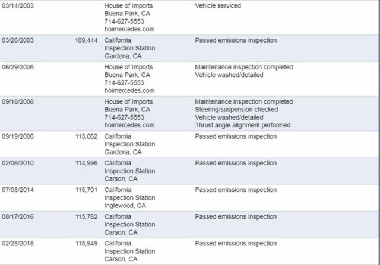Viewport: 380px width, 265px height.
Task: Open hoimercedes.com link in 06/29/2006 entry
Action: [x=129, y=91]
